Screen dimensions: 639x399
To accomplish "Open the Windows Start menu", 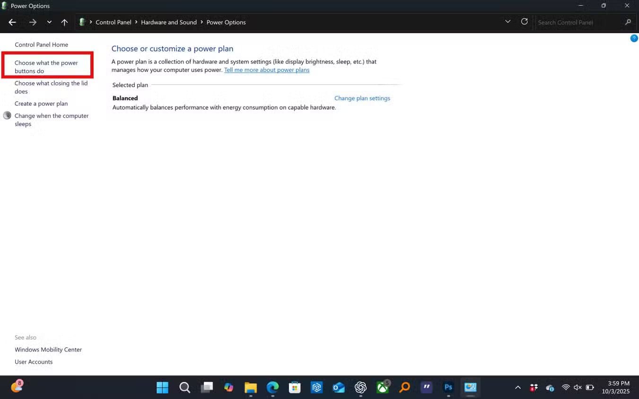I will pos(162,387).
